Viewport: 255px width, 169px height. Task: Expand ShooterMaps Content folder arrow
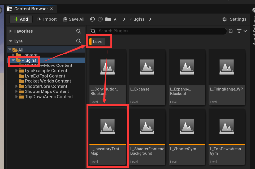tap(16, 91)
